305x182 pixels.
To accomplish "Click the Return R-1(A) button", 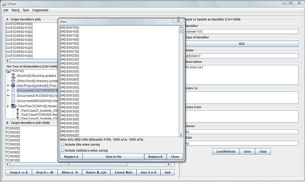I will (96, 173).
